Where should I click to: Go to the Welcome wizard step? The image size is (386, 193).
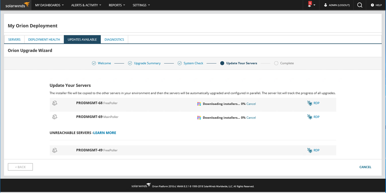(104, 63)
